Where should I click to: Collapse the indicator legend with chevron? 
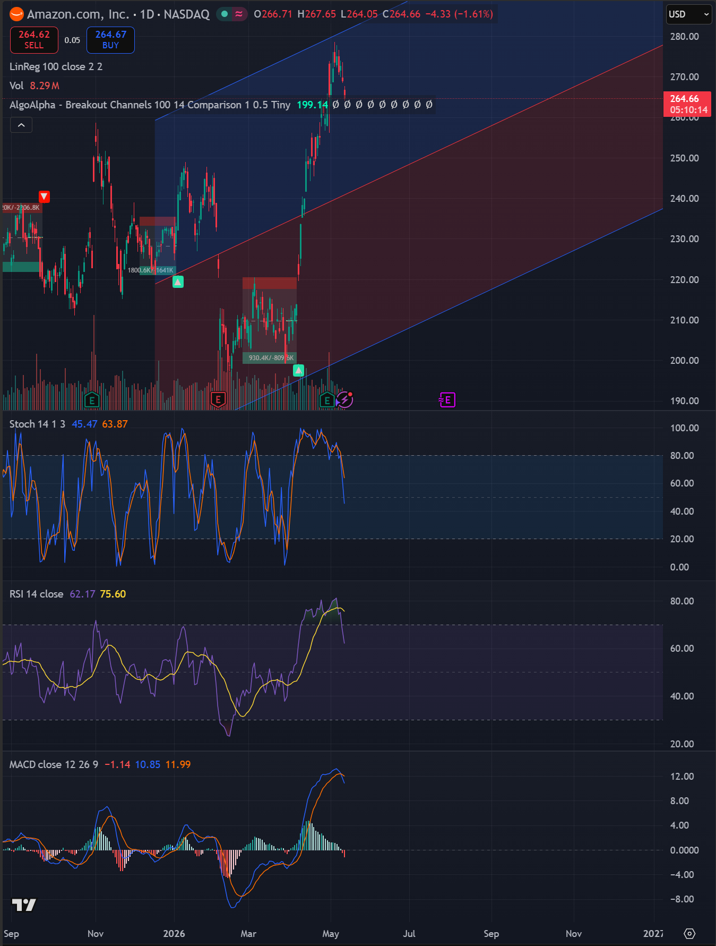[x=21, y=125]
